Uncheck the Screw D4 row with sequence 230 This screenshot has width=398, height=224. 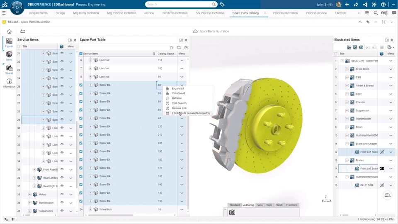(81, 127)
